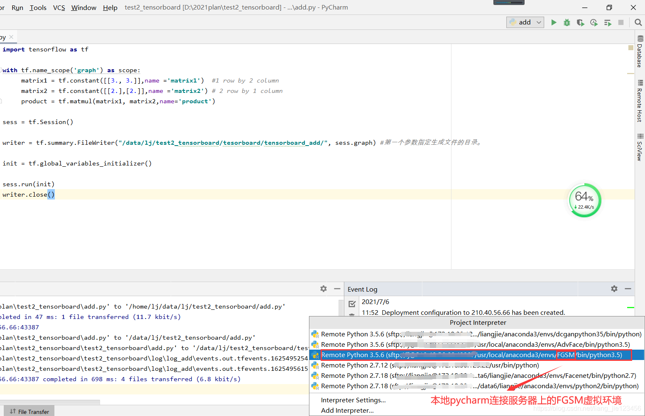This screenshot has height=416, width=645.
Task: Click the File Transfer horizontal scrollbar
Action: 50,402
